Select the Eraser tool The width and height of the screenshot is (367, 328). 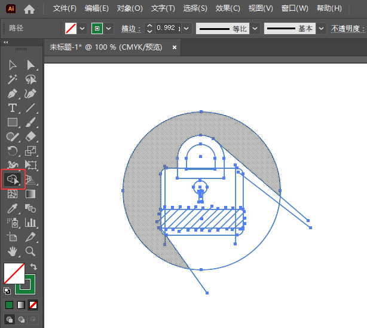coord(30,136)
